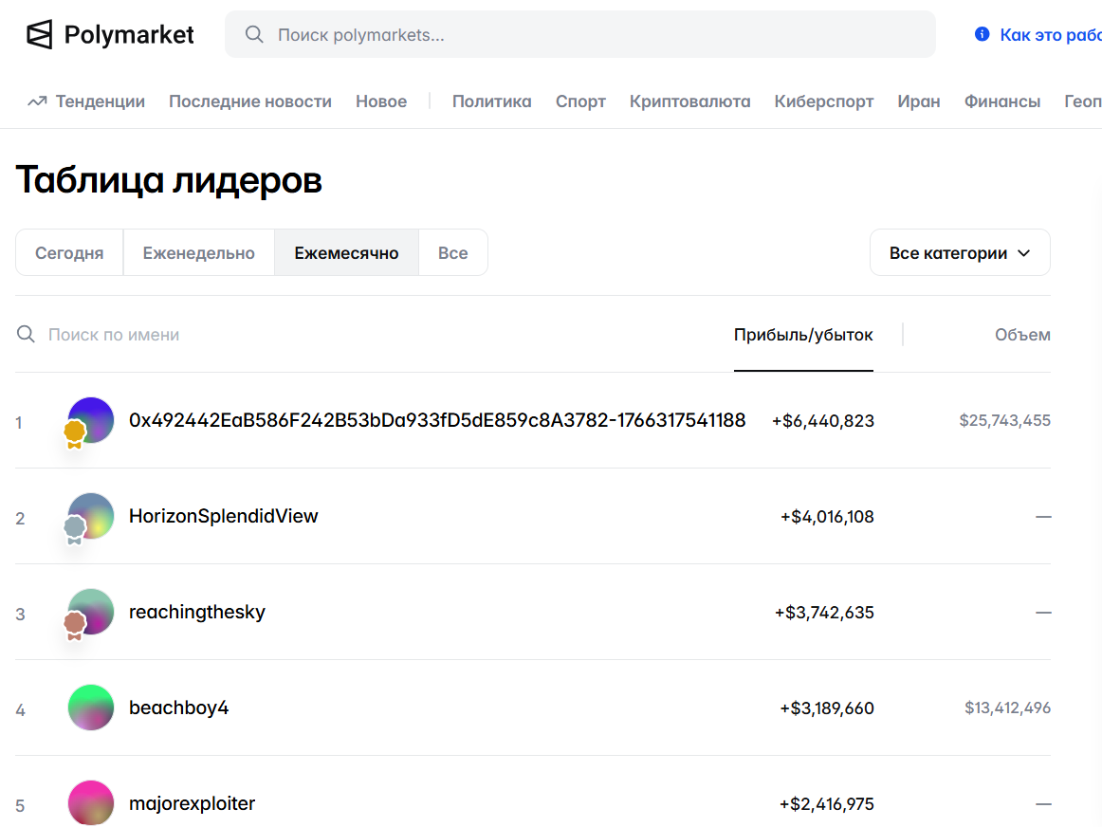The height and width of the screenshot is (827, 1102).
Task: Click the Polymarket logo icon
Action: point(39,35)
